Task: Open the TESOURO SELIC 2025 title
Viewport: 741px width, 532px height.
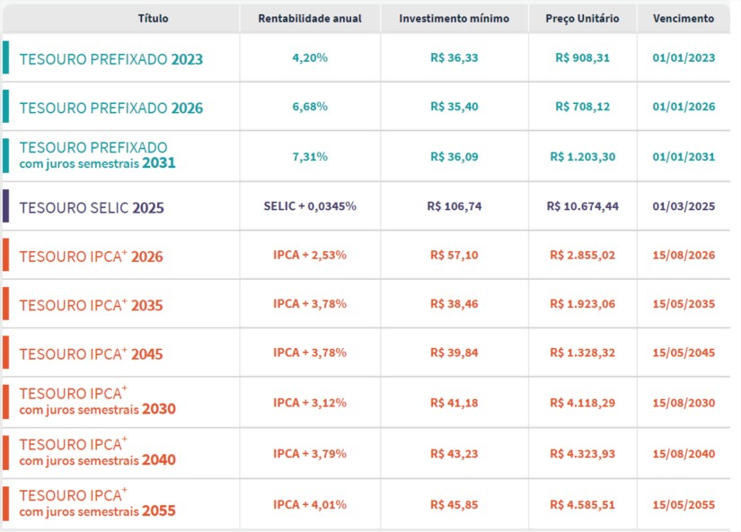Action: click(x=92, y=208)
